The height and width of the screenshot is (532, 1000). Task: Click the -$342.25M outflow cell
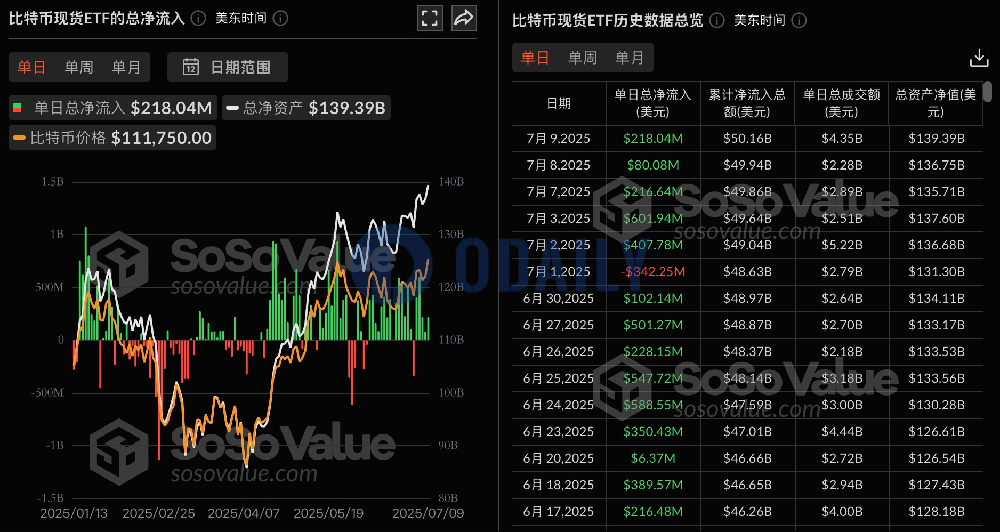point(653,272)
